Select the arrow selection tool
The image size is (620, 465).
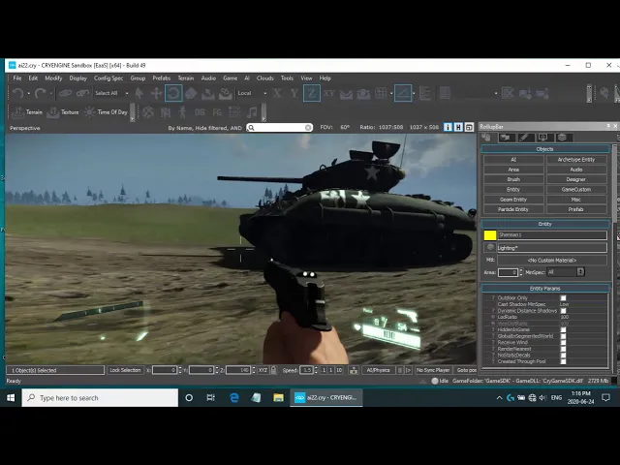tap(139, 93)
